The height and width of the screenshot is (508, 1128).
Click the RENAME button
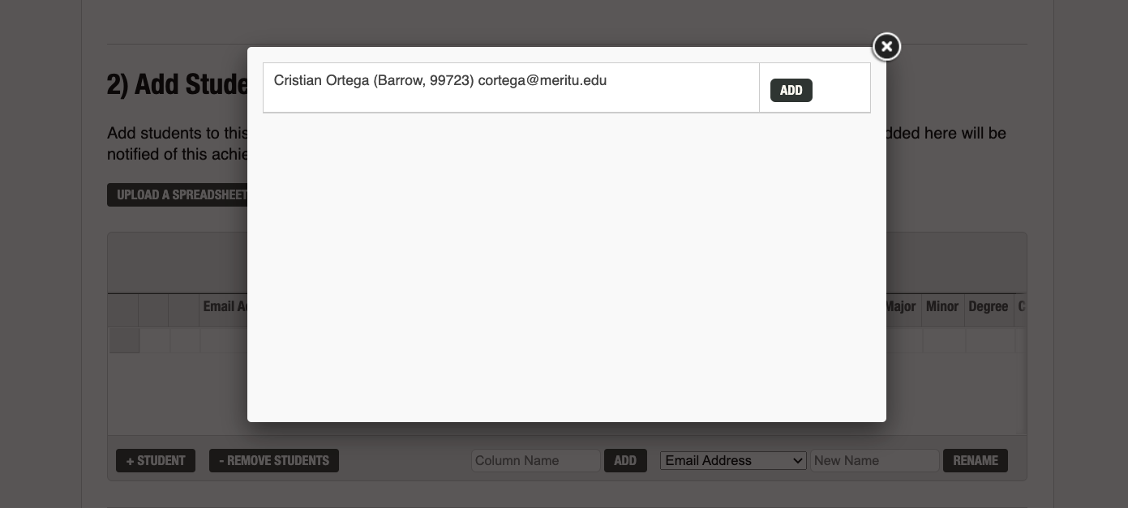point(975,460)
